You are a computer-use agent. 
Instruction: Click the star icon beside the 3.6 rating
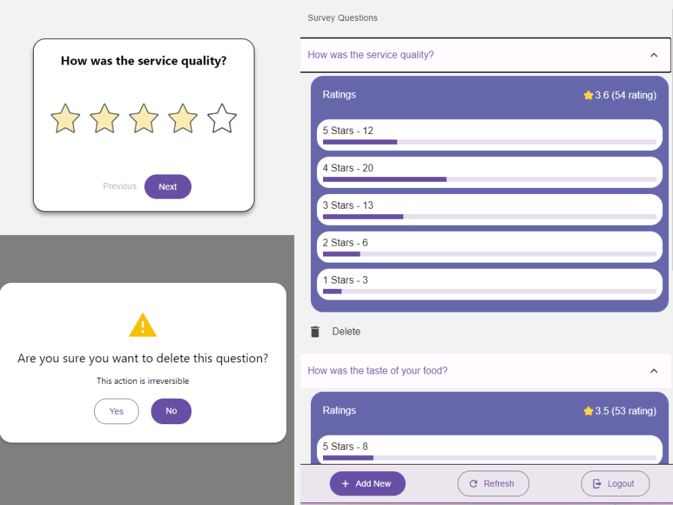tap(588, 95)
